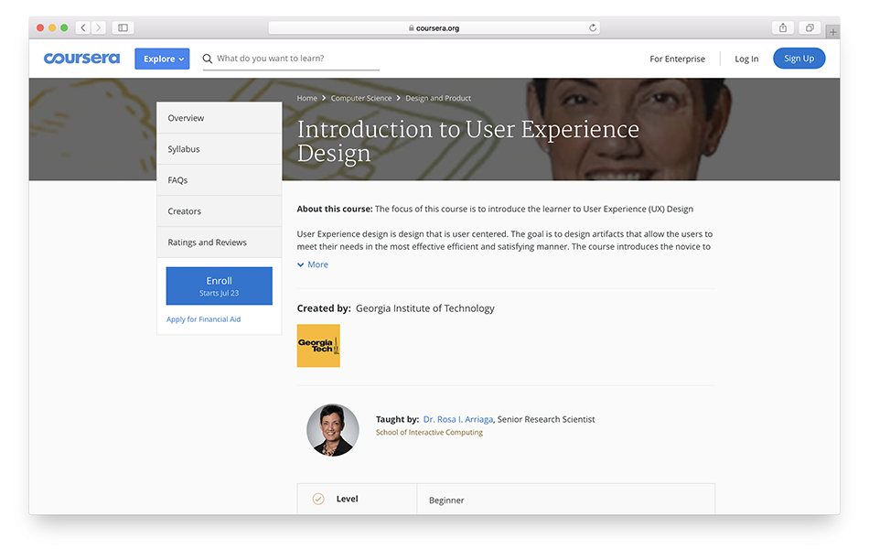Screen dimensions: 869x560
Task: Open the FAQs section
Action: click(x=219, y=179)
